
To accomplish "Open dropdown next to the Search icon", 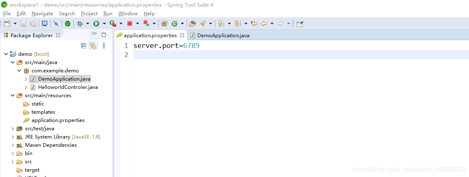I will click(210, 24).
